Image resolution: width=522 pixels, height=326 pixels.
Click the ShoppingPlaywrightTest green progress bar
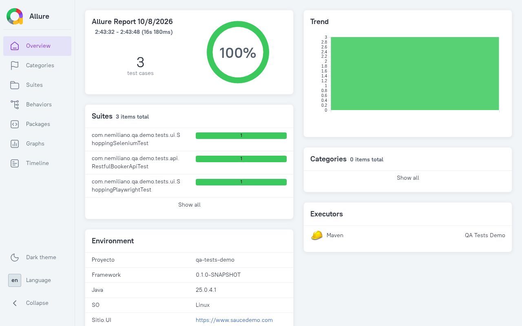point(241,182)
